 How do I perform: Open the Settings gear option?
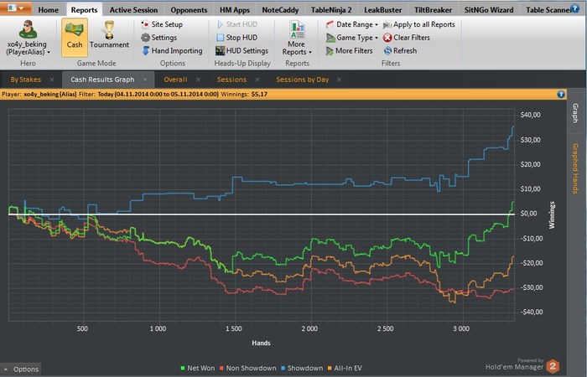(x=158, y=38)
